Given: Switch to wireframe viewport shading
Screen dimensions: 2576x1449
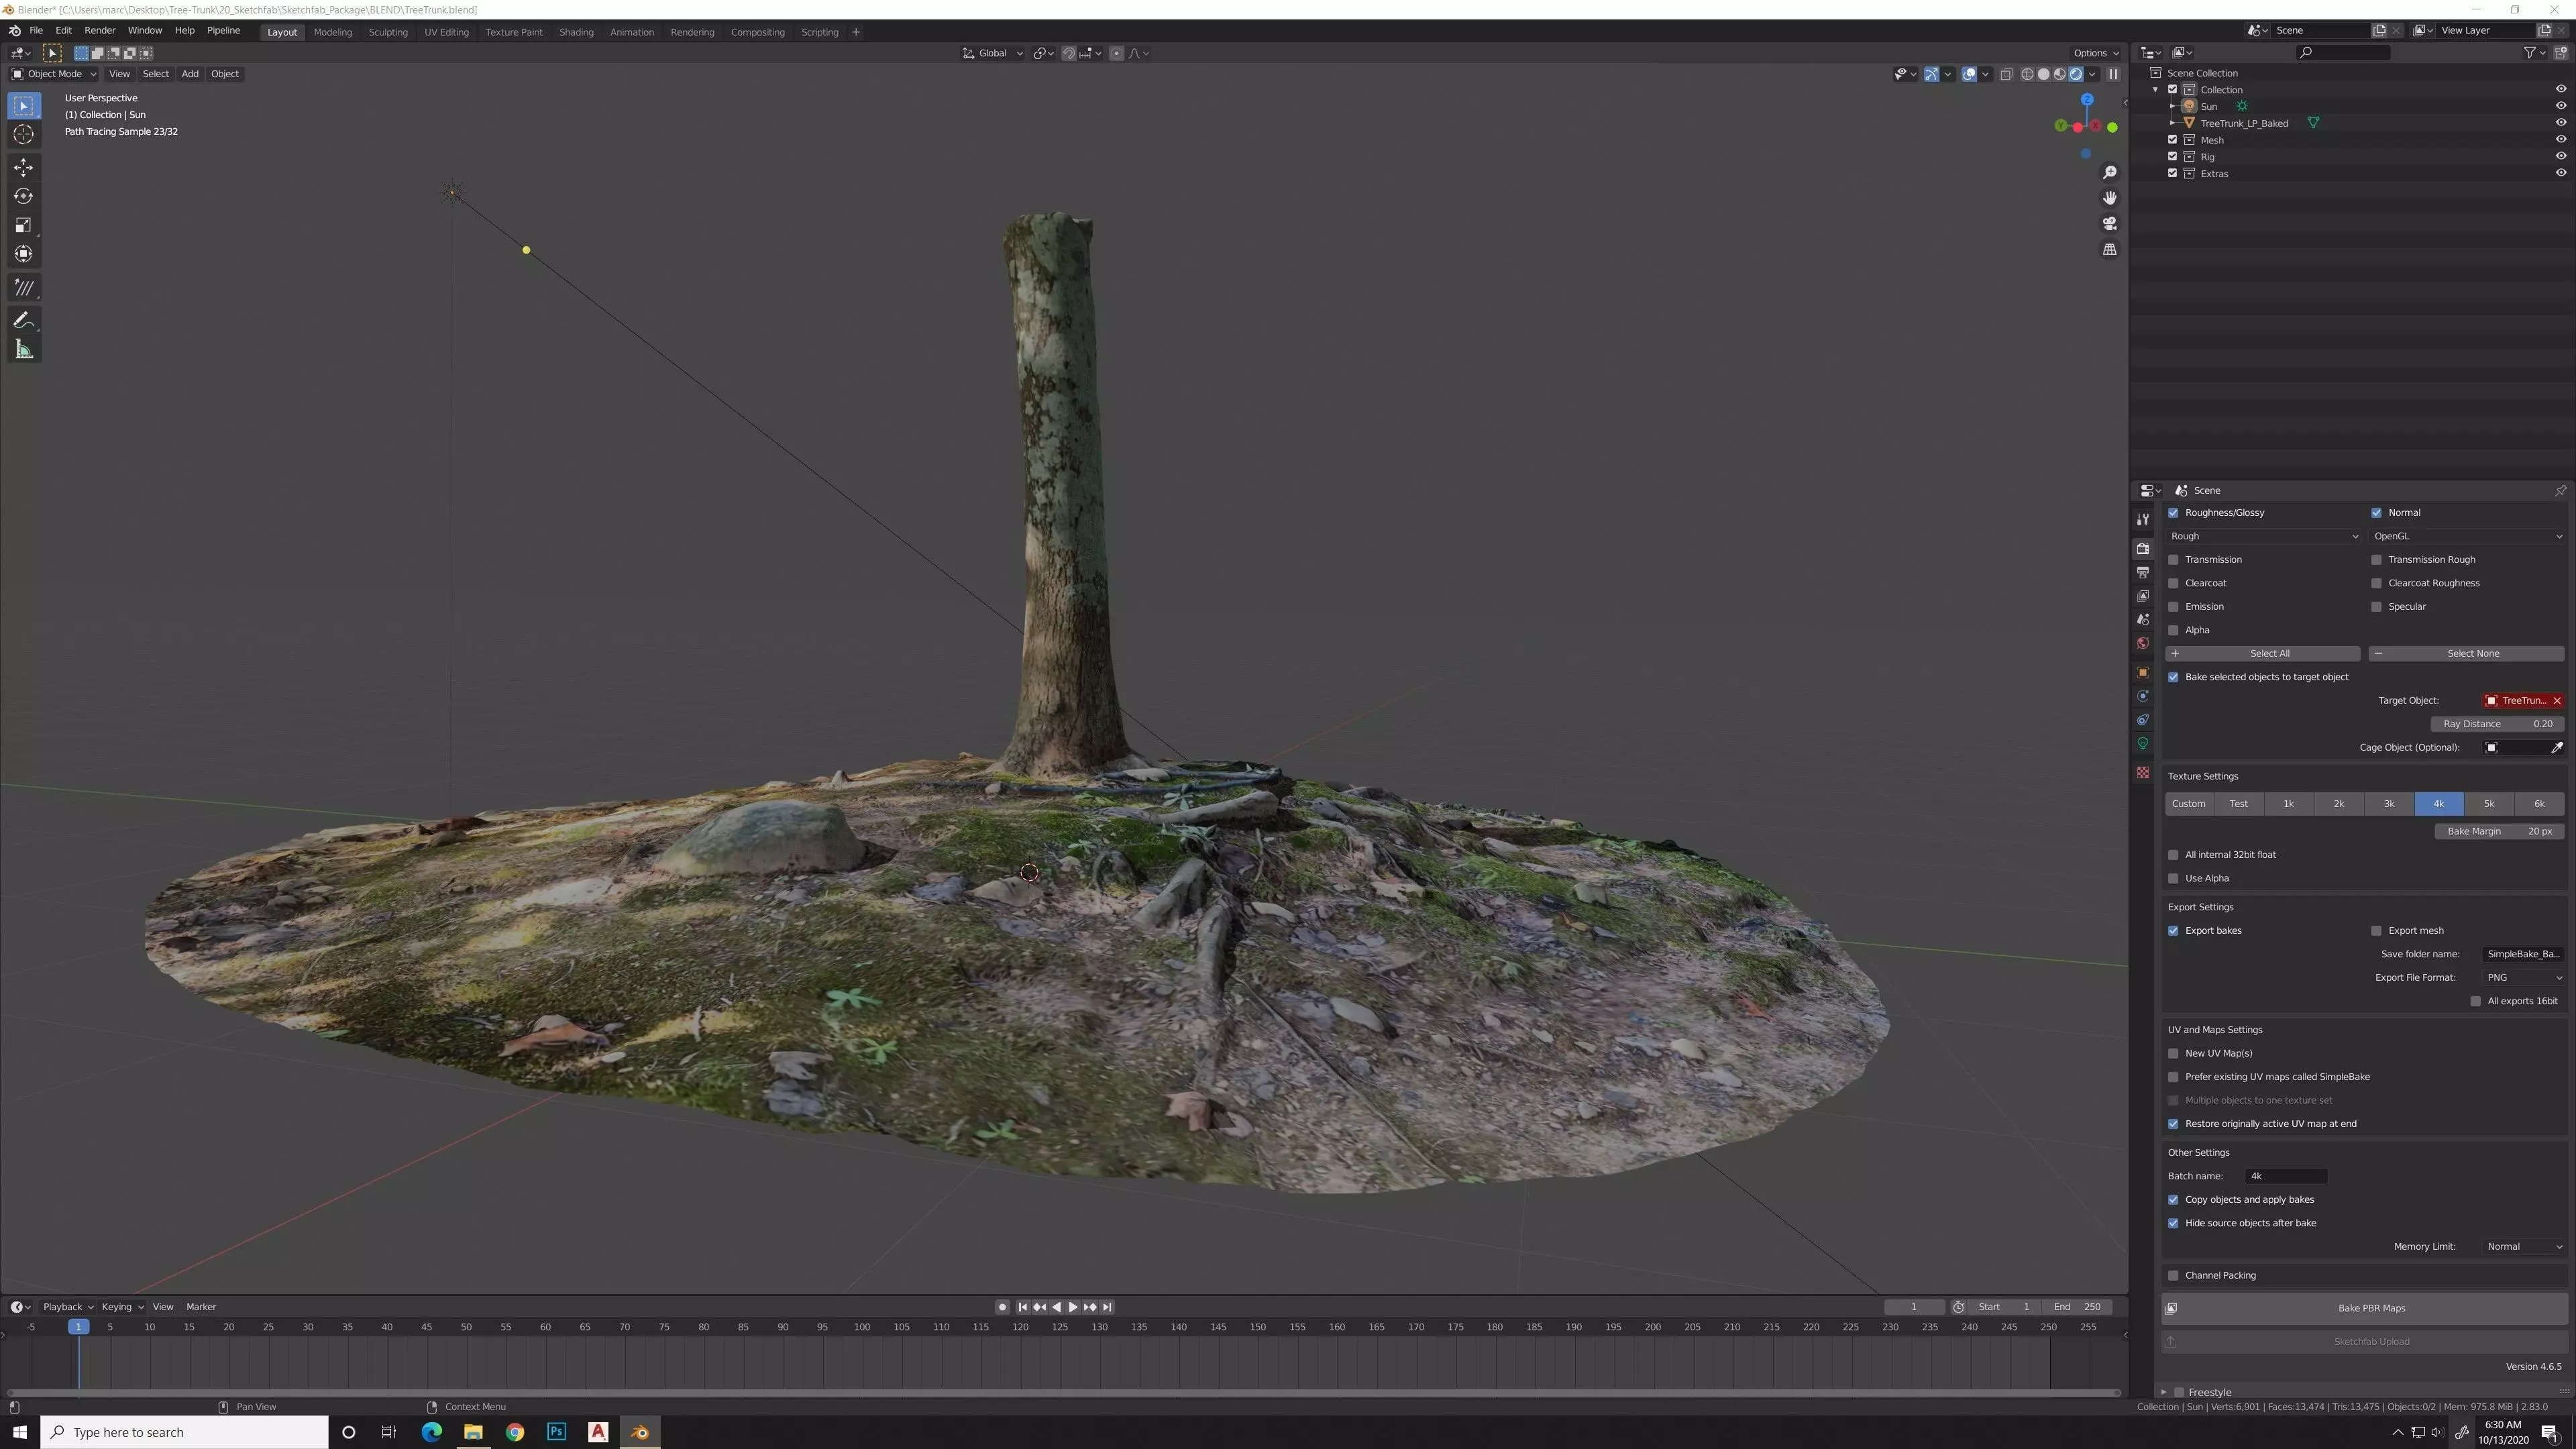Looking at the screenshot, I should (2027, 74).
